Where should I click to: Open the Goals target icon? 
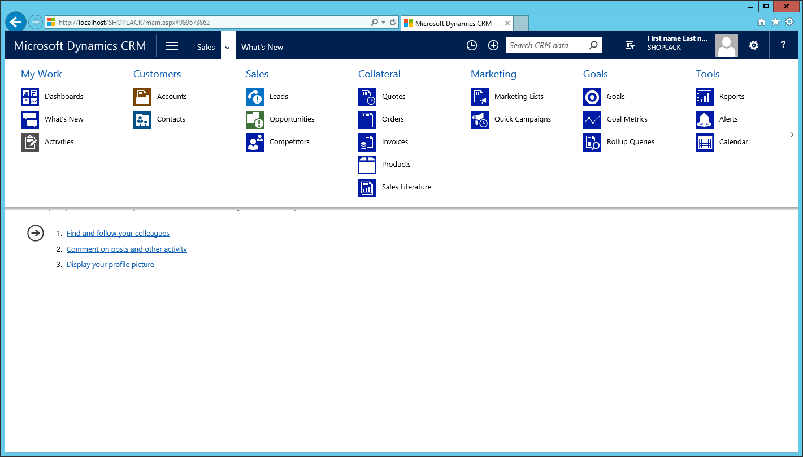click(x=592, y=97)
